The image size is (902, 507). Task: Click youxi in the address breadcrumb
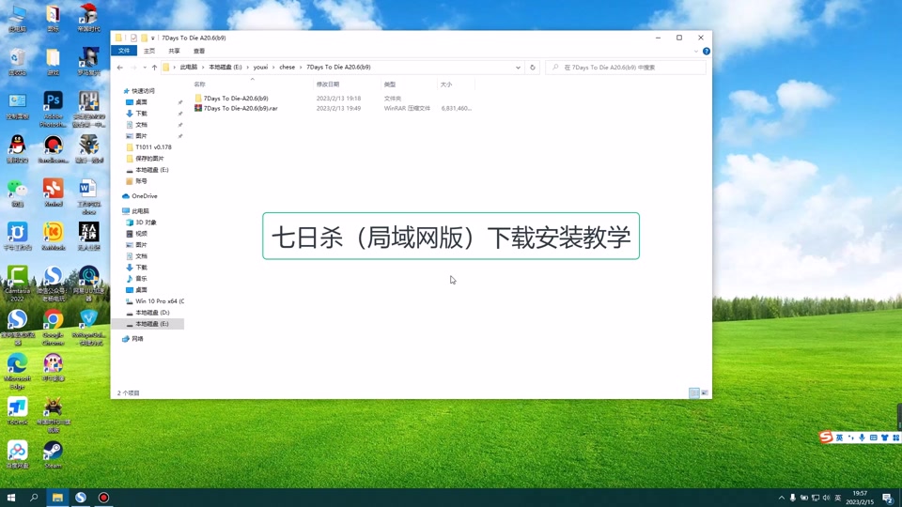tap(260, 68)
